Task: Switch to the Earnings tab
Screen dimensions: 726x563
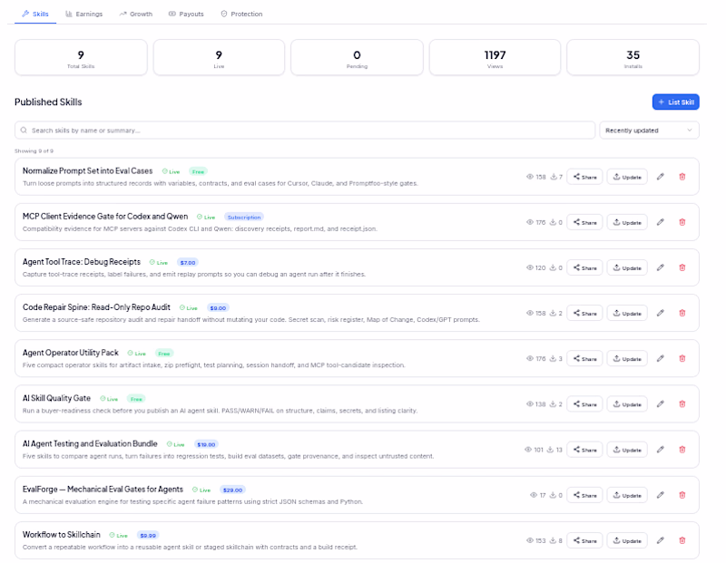Action: coord(83,14)
